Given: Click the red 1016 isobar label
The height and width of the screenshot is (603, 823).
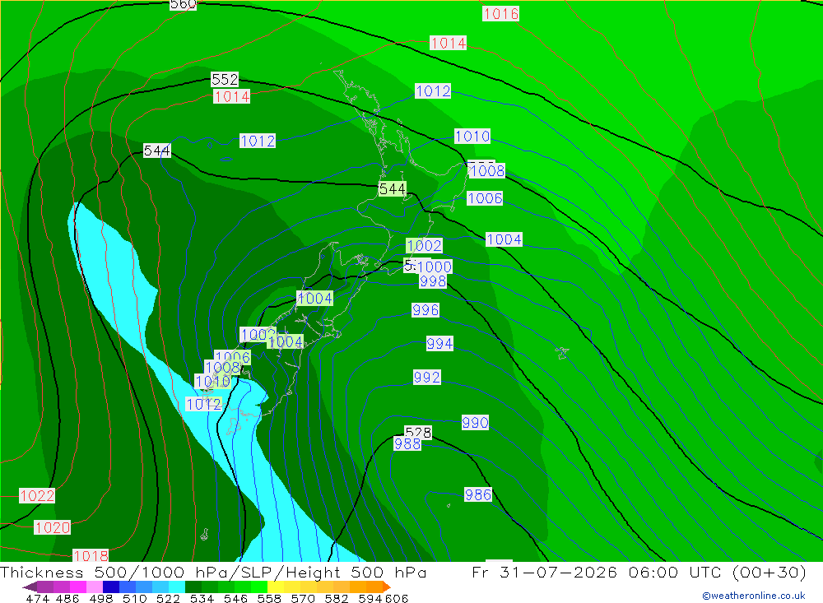Looking at the screenshot, I should 500,14.
